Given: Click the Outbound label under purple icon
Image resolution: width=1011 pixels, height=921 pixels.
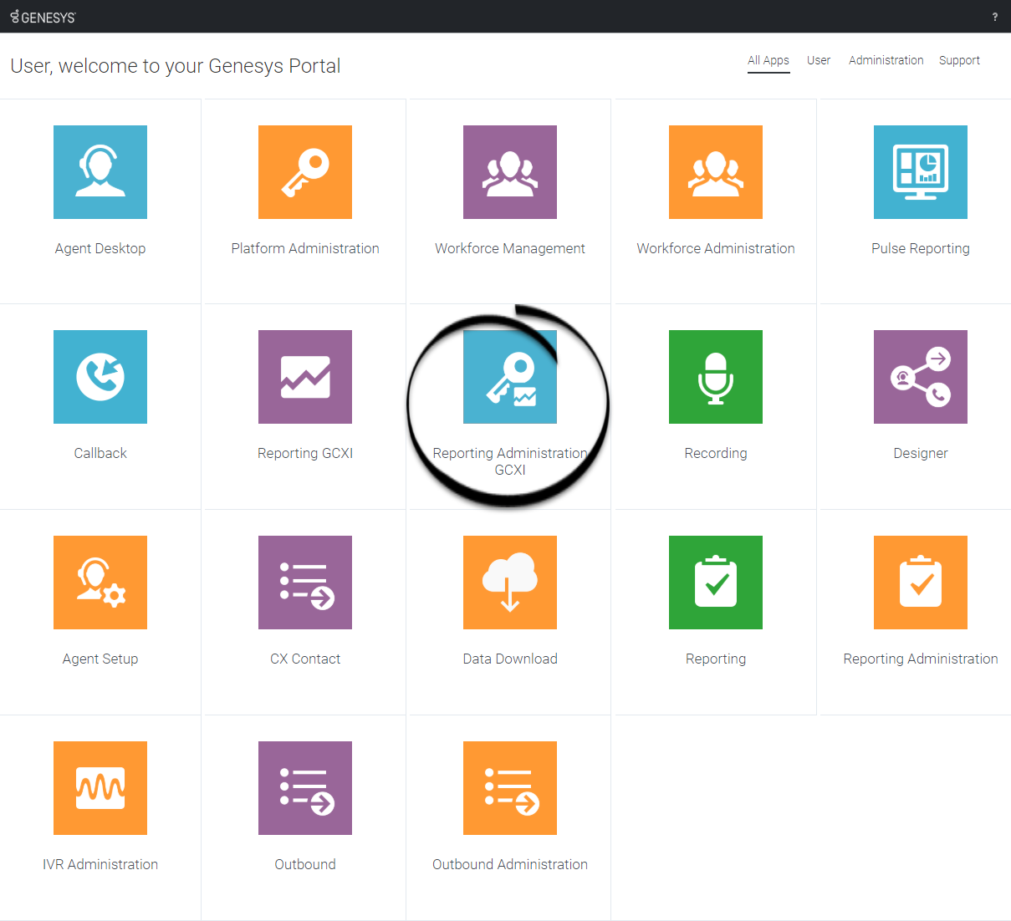Looking at the screenshot, I should click(x=305, y=864).
